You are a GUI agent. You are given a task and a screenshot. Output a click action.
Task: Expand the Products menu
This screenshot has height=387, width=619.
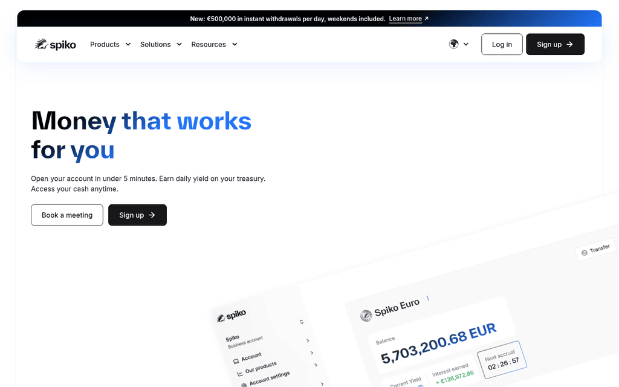[x=110, y=44]
